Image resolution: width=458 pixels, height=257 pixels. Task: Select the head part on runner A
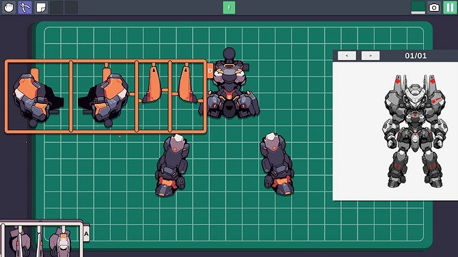coord(61,243)
